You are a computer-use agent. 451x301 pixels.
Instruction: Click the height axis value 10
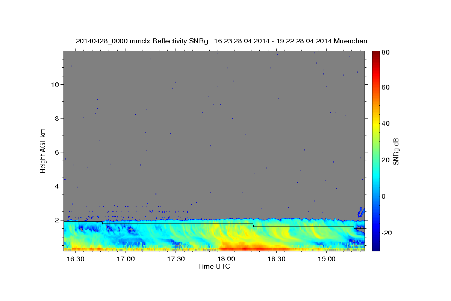coord(55,84)
